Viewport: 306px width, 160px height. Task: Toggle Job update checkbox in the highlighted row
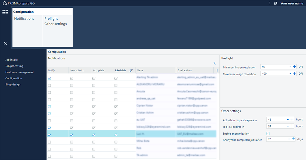tap(94, 135)
